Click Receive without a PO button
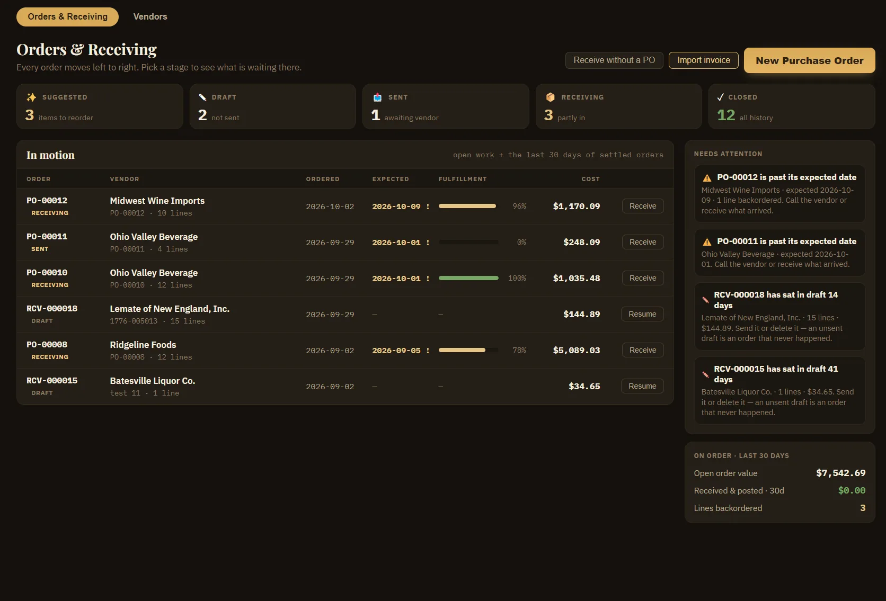The height and width of the screenshot is (601, 886). (x=614, y=60)
